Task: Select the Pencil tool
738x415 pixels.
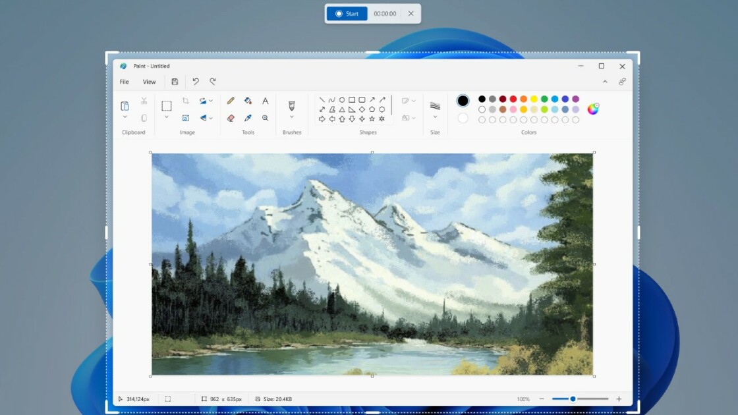Action: click(231, 101)
